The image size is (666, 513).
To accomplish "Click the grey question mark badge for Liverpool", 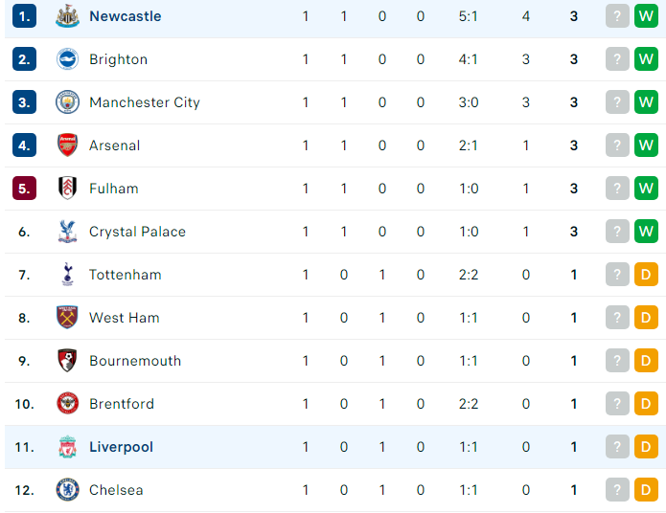I will (x=617, y=446).
